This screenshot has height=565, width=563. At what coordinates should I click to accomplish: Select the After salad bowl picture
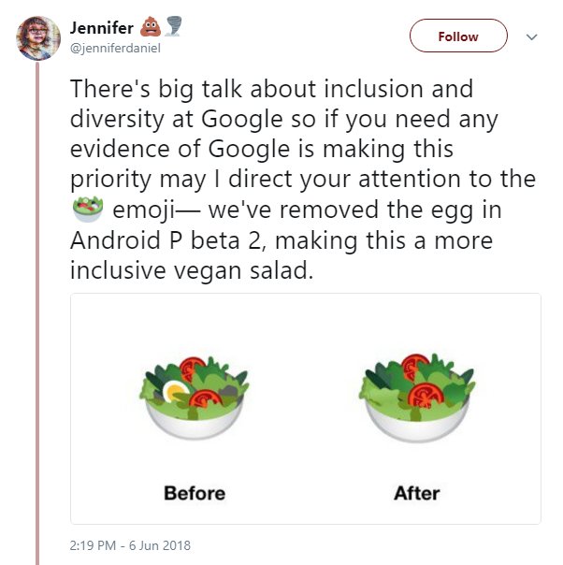416,398
